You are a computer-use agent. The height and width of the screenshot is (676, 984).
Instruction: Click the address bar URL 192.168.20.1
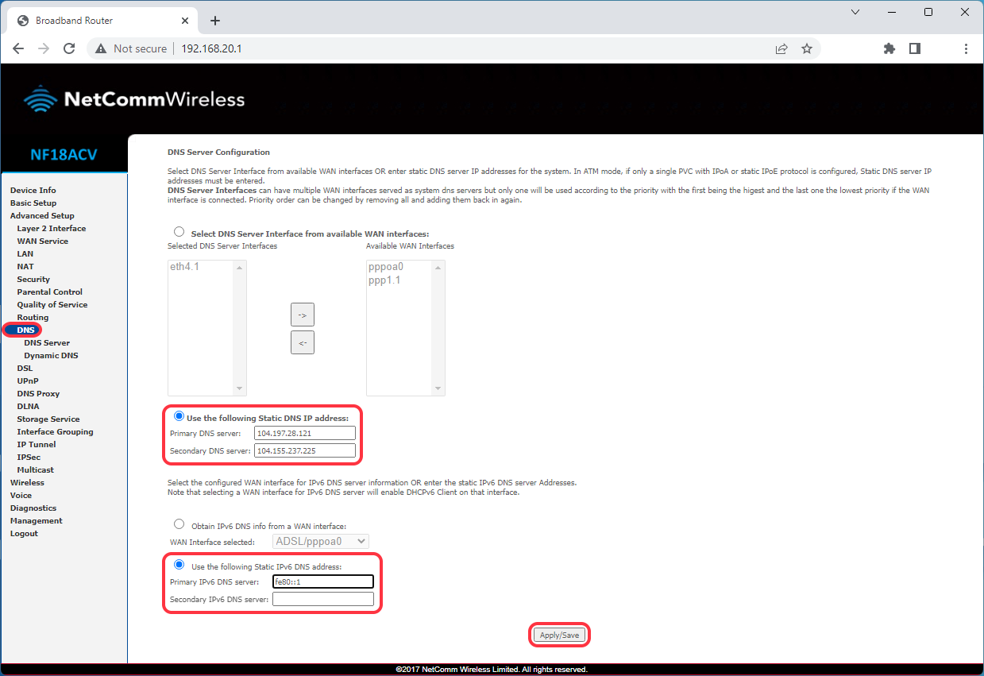(x=211, y=48)
